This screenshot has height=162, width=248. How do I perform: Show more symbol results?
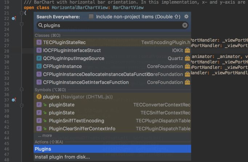pyautogui.click(x=45, y=136)
